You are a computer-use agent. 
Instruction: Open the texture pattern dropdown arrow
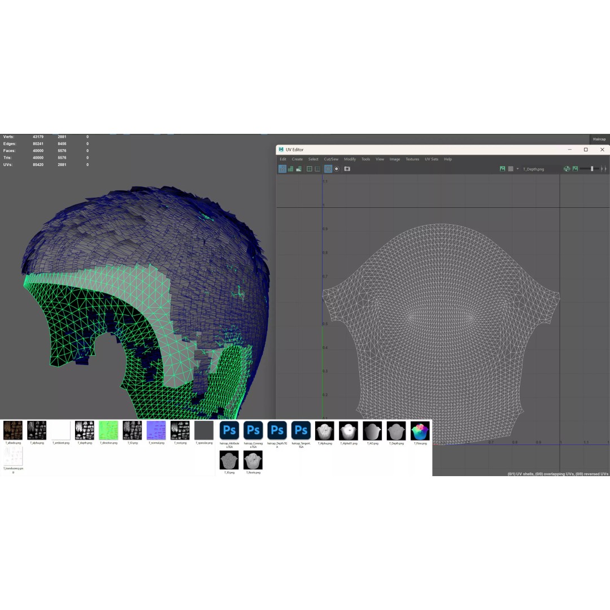click(517, 168)
